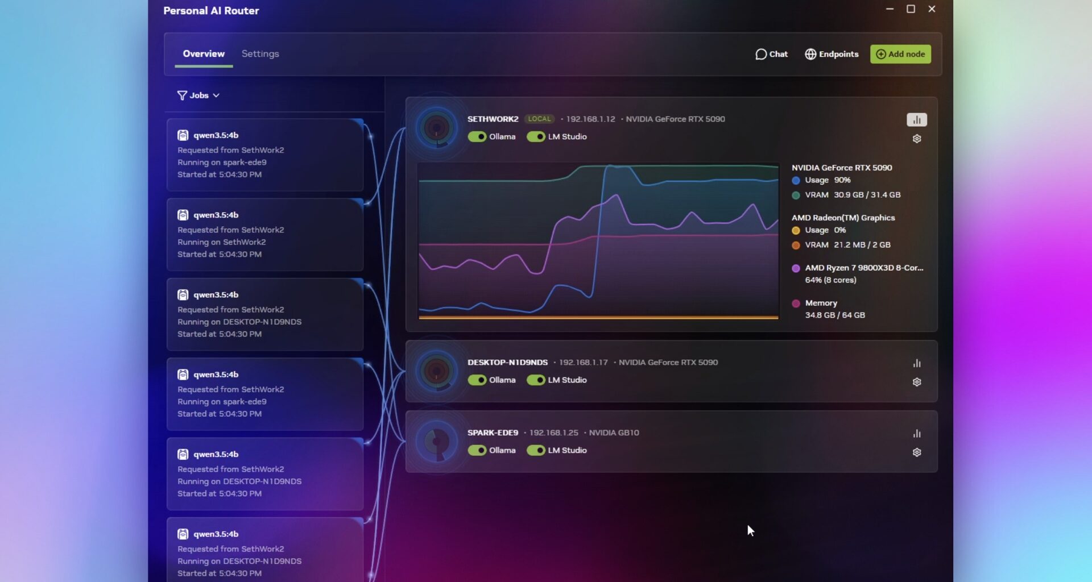The height and width of the screenshot is (582, 1092).
Task: Open DESKTOP-N1D9NDS gear settings
Action: 917,382
